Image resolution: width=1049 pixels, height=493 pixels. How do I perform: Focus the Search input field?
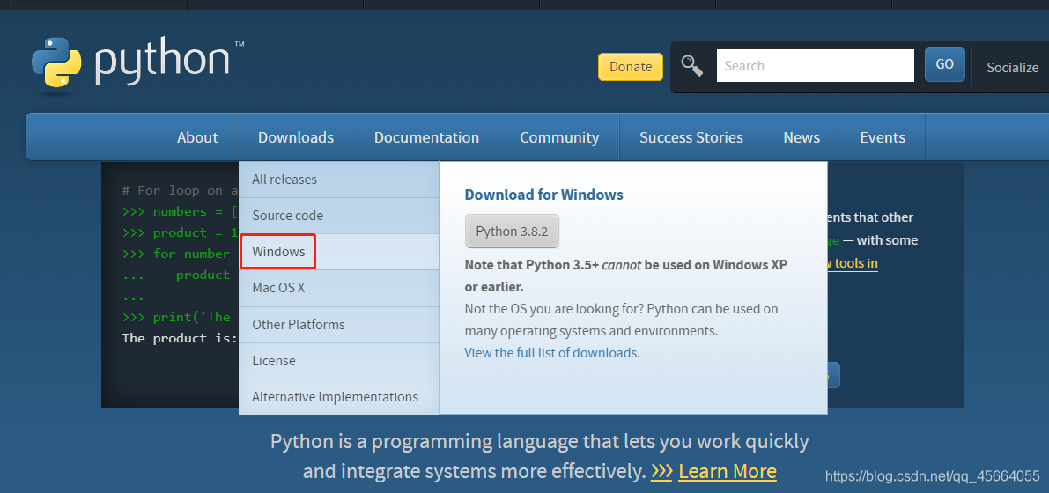815,65
